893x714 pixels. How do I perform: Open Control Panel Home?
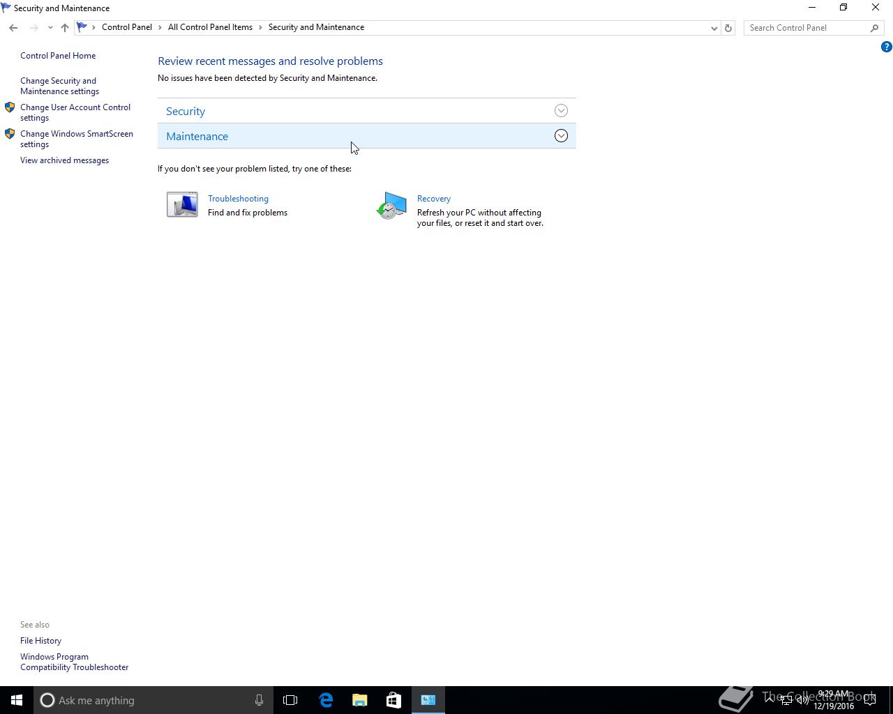click(x=58, y=56)
